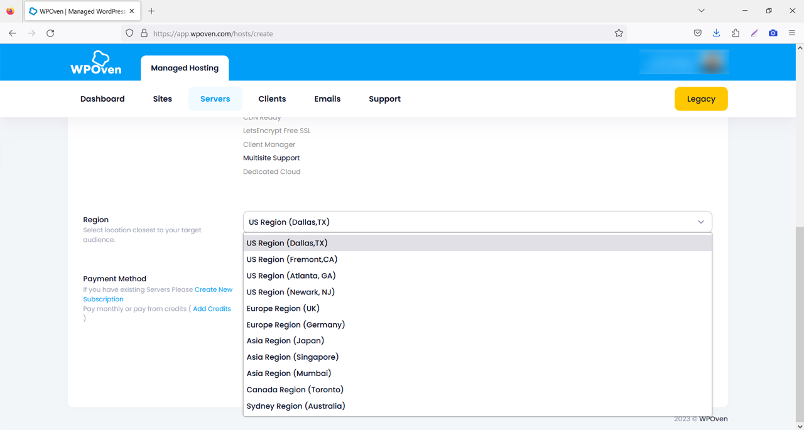Open Servers section
804x430 pixels.
(215, 99)
